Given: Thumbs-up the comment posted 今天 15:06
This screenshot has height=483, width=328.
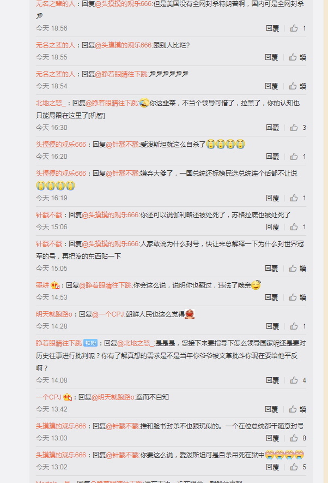Looking at the screenshot, I should coord(294,227).
